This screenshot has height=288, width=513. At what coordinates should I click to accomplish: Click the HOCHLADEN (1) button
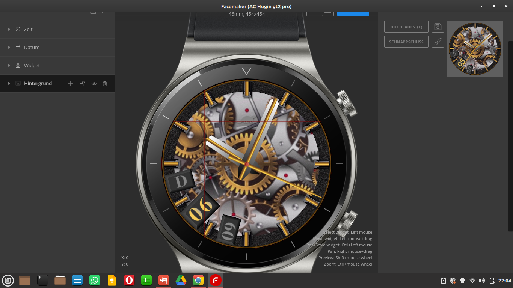[406, 27]
